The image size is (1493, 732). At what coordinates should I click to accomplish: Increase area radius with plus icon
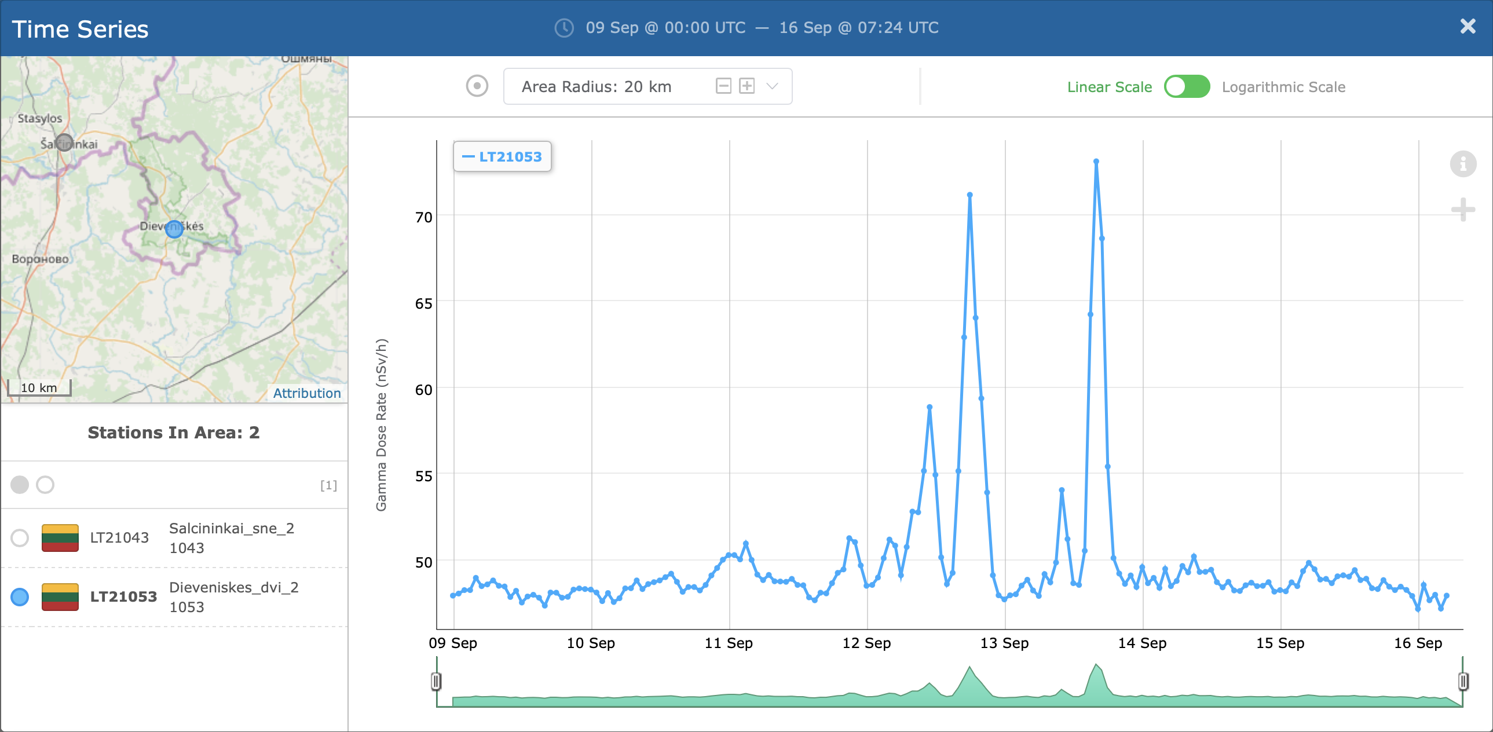click(747, 86)
